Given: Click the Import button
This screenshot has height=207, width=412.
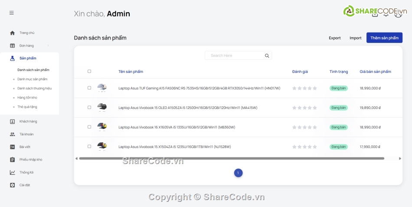Looking at the screenshot, I should pos(356,38).
